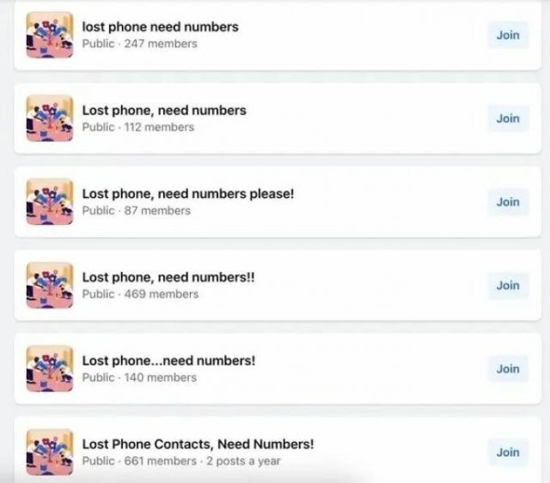Open "Lost phone...need numbers!" group title
Image resolution: width=550 pixels, height=483 pixels.
coord(168,361)
